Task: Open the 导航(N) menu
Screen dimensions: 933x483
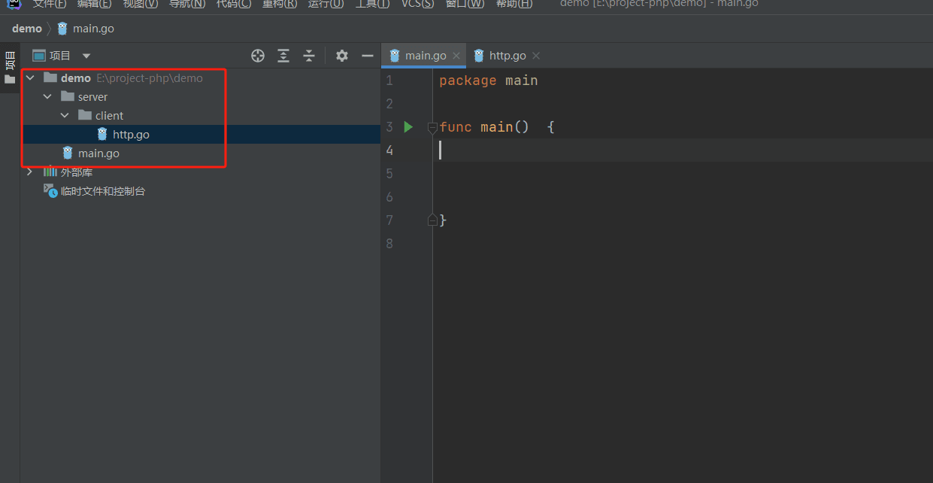Action: point(187,4)
